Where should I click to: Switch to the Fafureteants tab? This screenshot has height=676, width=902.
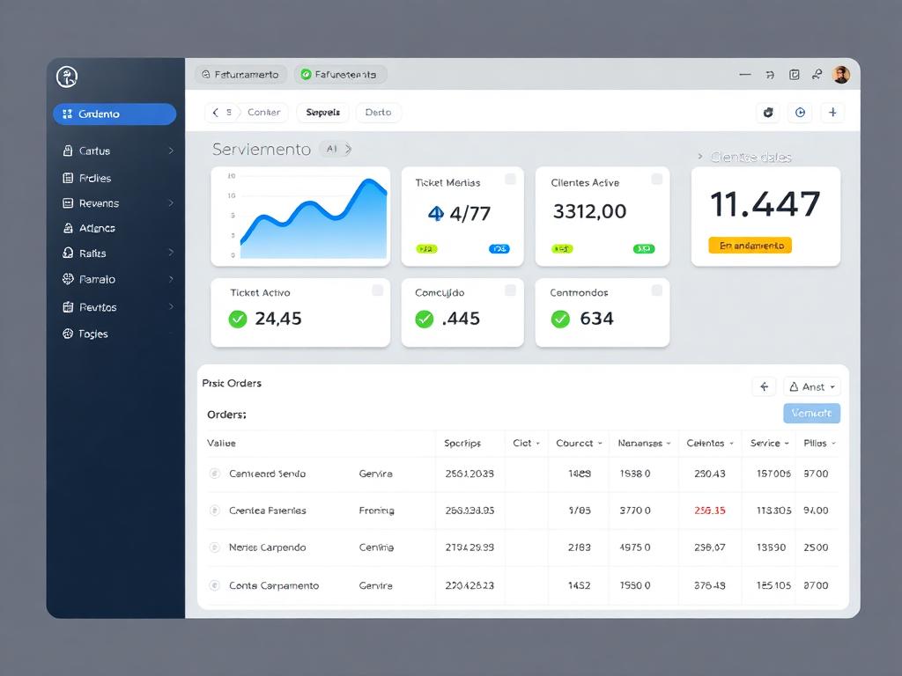click(x=340, y=74)
